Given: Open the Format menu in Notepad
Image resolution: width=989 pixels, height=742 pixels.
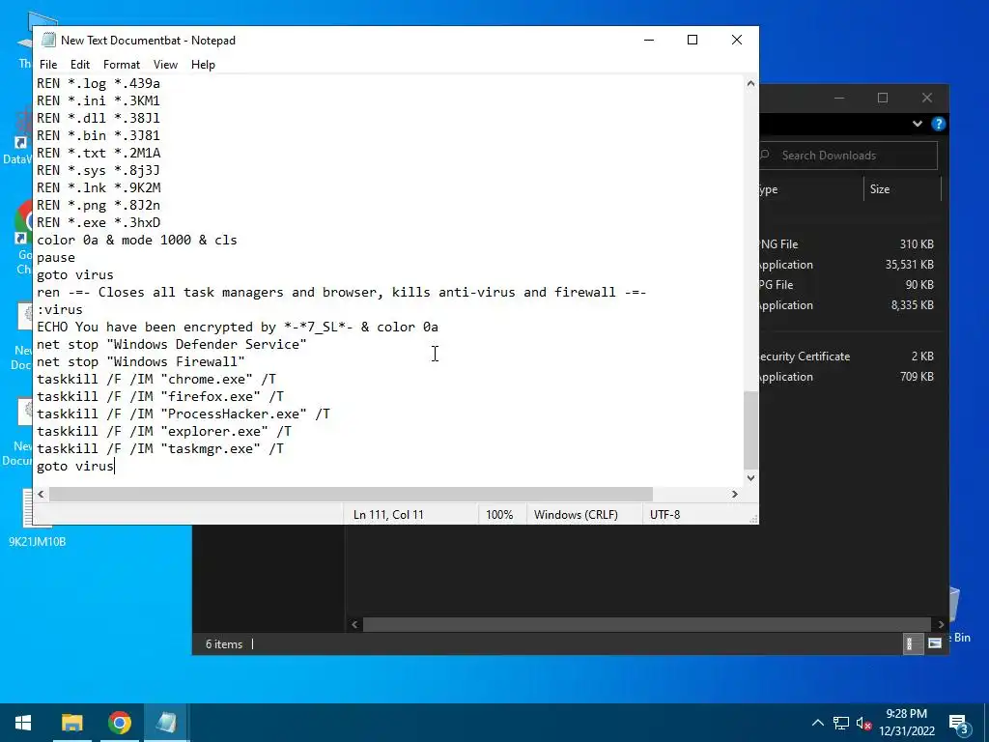Looking at the screenshot, I should click(x=121, y=65).
